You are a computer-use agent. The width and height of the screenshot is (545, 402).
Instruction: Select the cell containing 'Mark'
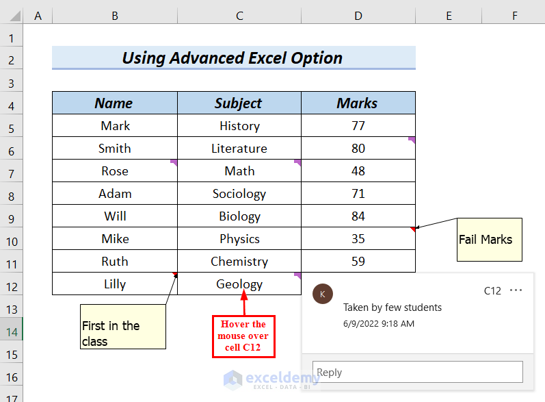(115, 125)
